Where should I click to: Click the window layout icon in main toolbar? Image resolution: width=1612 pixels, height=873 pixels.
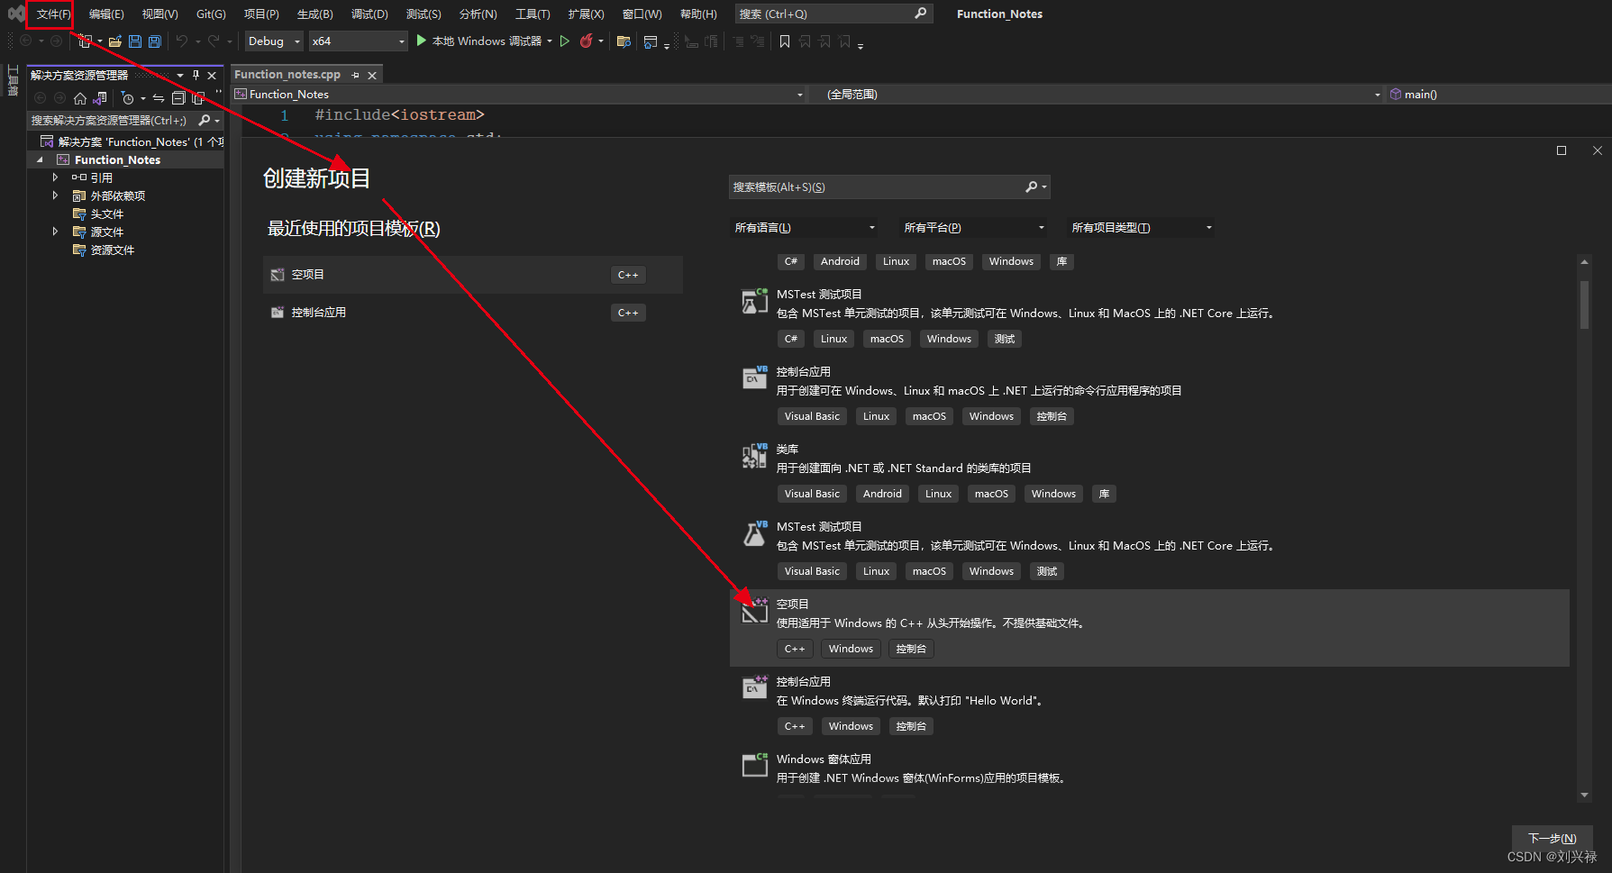(x=651, y=41)
